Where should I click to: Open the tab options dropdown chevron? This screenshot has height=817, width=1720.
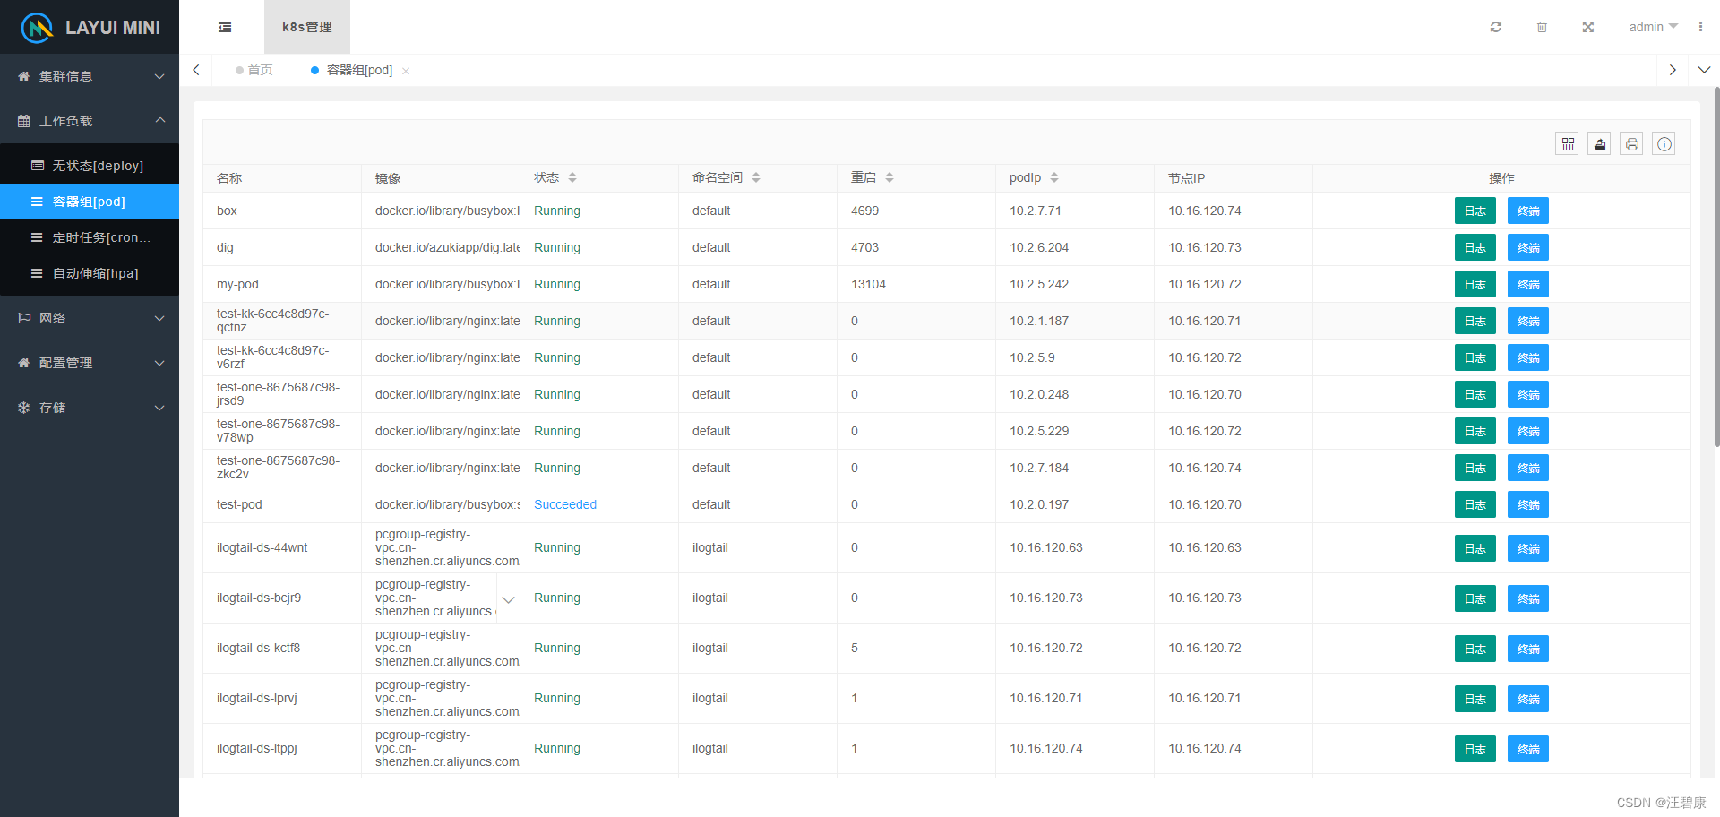point(1704,70)
